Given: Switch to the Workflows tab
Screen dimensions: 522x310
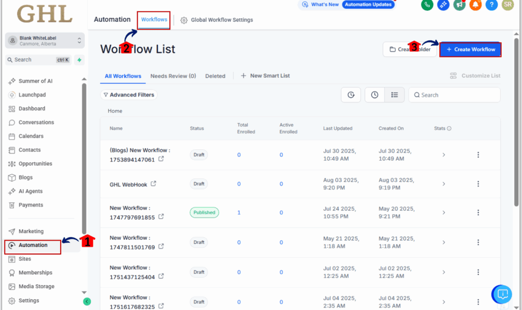Looking at the screenshot, I should (x=154, y=20).
